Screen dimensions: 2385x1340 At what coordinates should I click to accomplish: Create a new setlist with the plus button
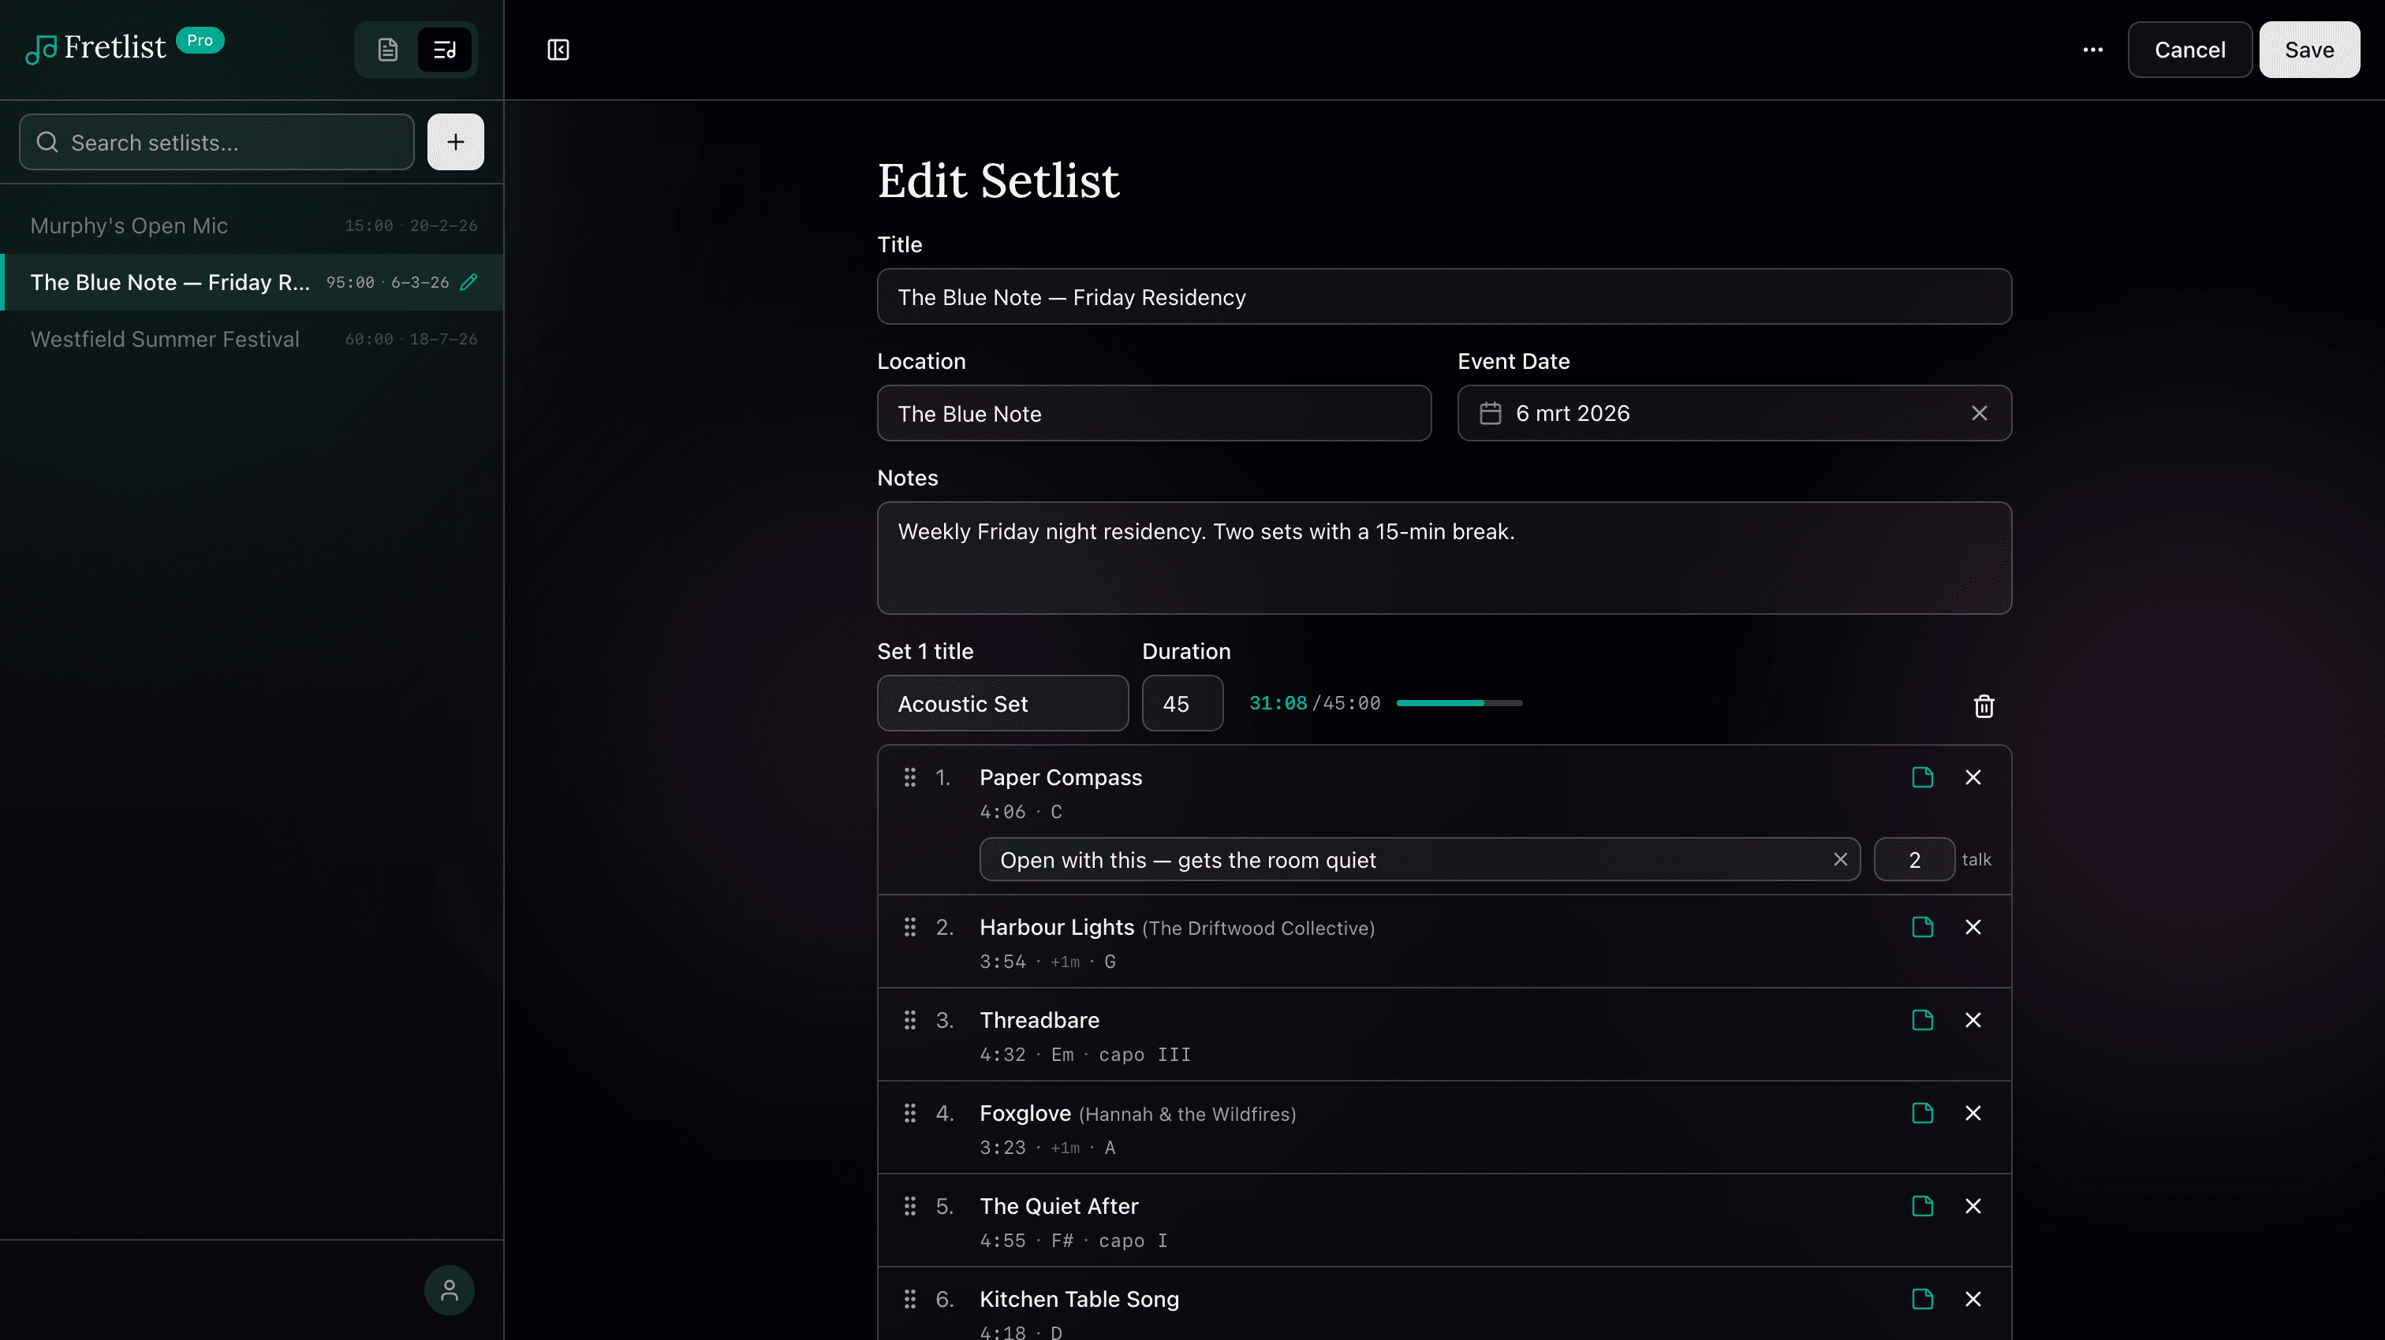pos(456,142)
